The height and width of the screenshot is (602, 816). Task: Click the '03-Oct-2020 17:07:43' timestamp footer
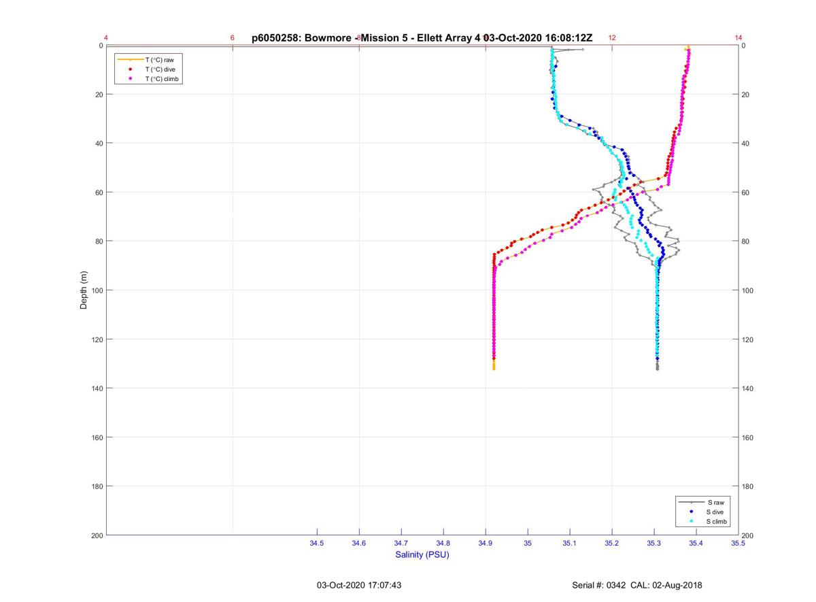click(359, 585)
